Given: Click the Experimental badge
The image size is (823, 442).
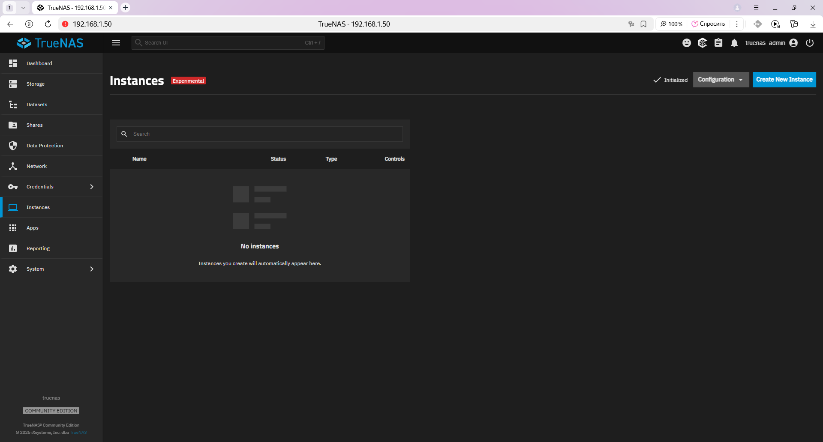Looking at the screenshot, I should pyautogui.click(x=188, y=81).
